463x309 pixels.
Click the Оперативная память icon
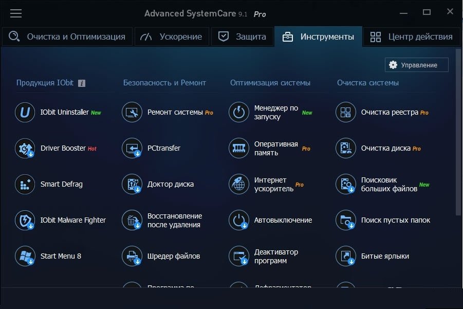click(239, 148)
